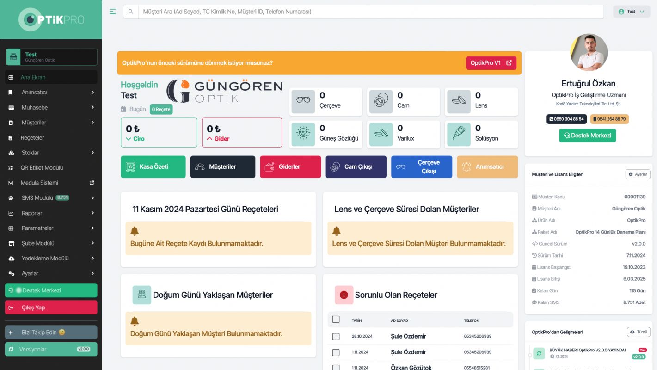Screen dimensions: 657x370
Task: Click Destek Merkezi button under Ertuğrul Özkan
Action: [588, 136]
